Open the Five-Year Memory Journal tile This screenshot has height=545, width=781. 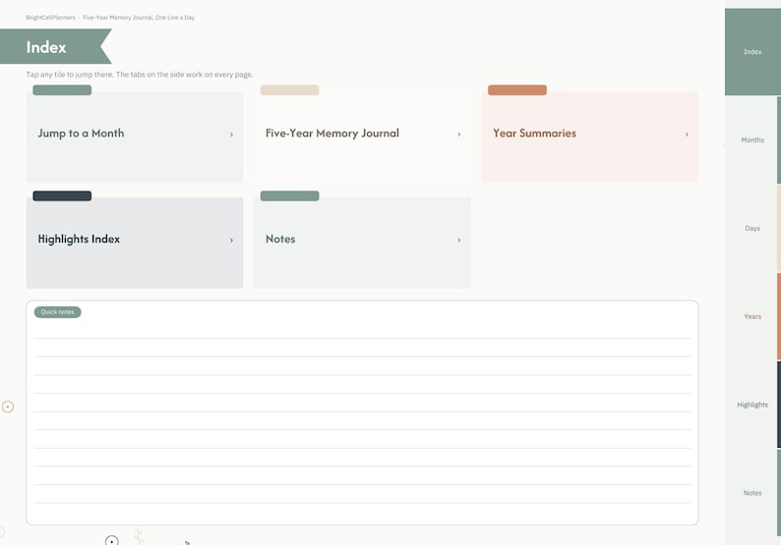click(x=362, y=136)
